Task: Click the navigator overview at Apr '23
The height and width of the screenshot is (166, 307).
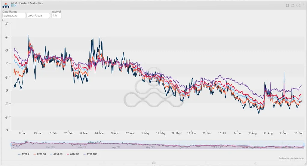Action: point(116,147)
